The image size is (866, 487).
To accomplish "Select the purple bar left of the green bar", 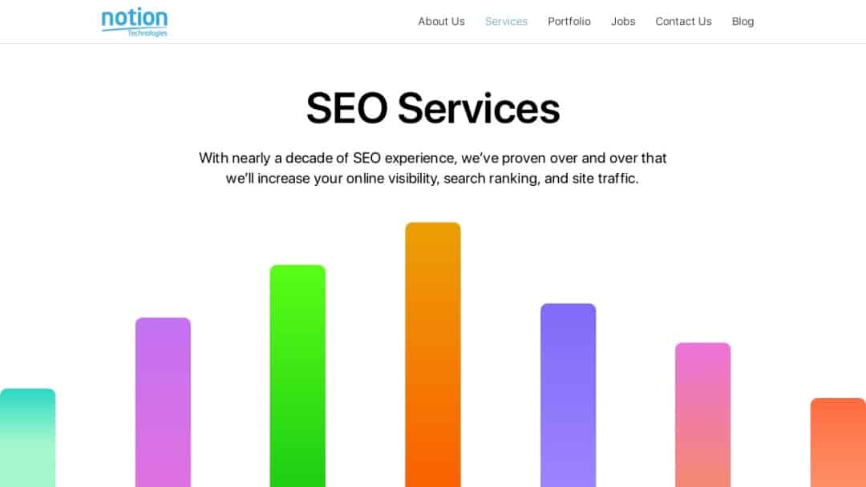I will coord(163,402).
